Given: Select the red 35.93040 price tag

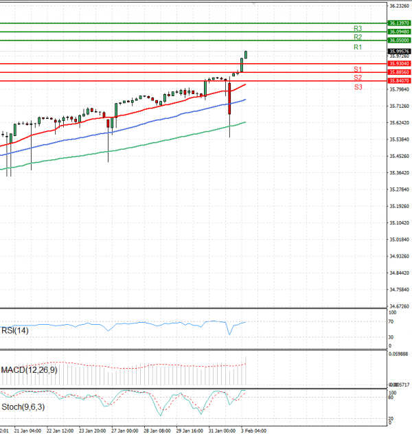Looking at the screenshot, I should 399,64.
